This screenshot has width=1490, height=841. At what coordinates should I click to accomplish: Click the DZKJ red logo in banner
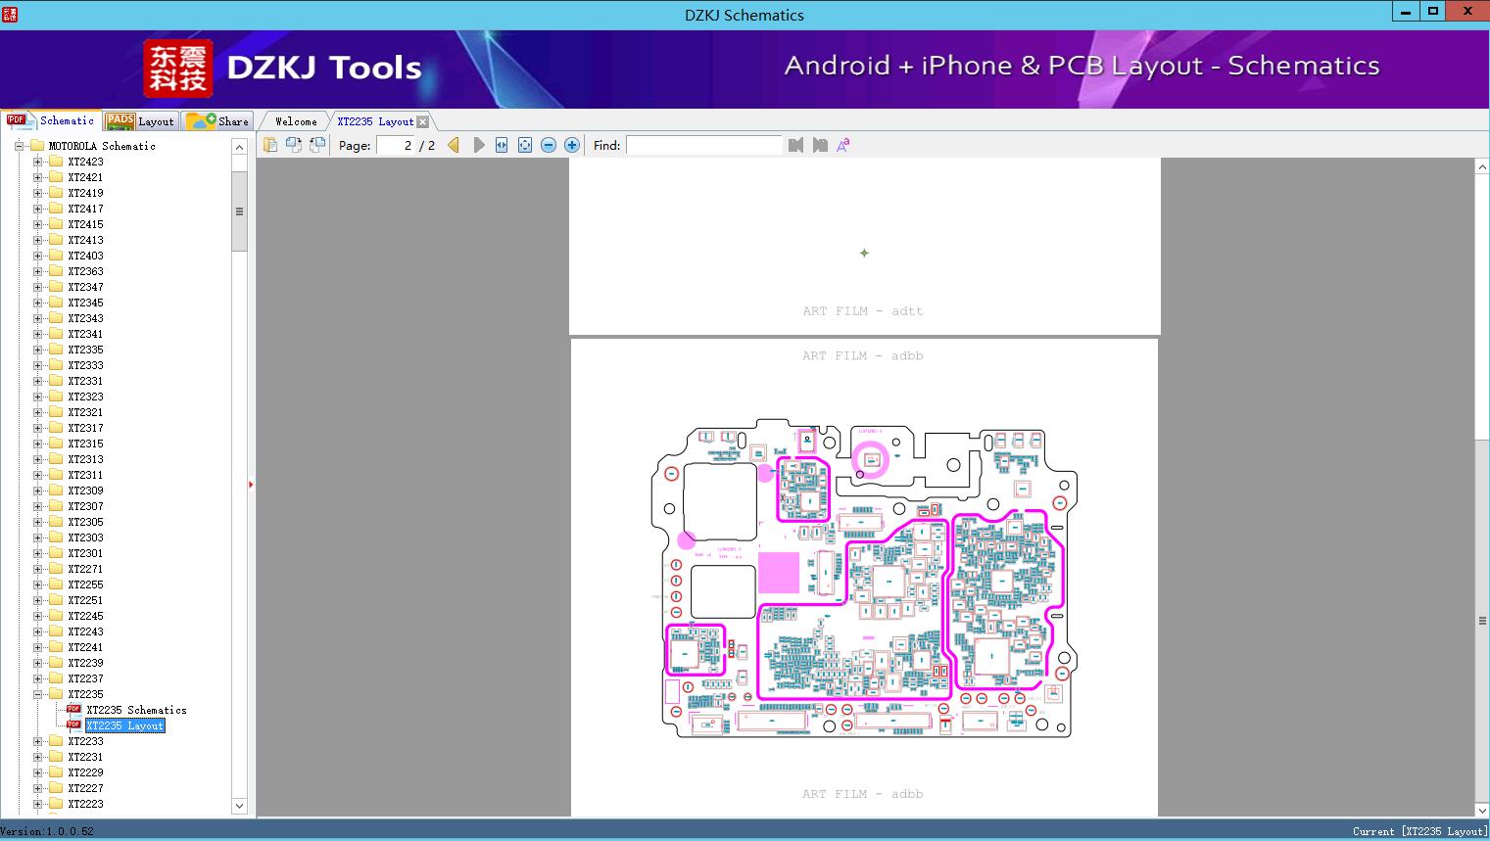click(x=178, y=68)
